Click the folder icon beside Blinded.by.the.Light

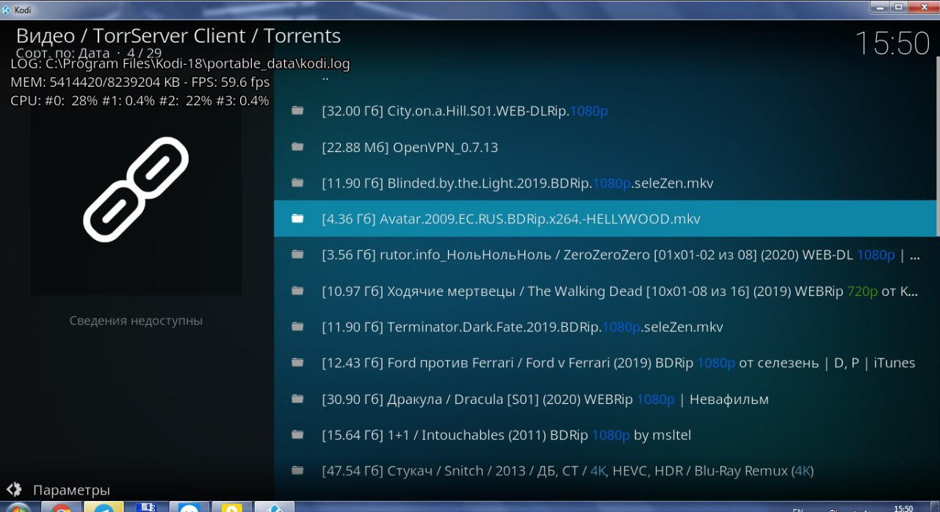297,183
